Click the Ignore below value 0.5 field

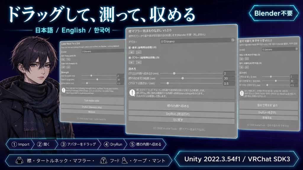point(120,84)
